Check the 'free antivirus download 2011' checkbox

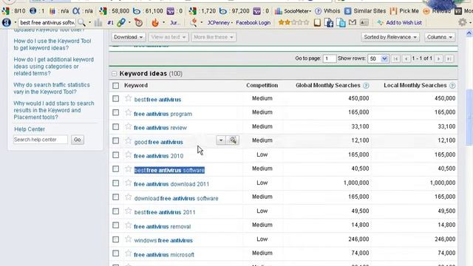(x=115, y=183)
